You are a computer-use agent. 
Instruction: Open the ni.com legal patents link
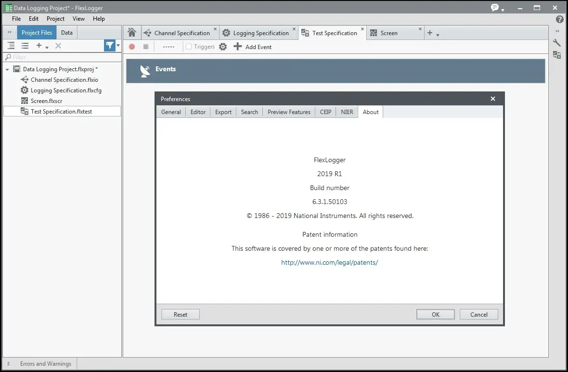point(330,263)
